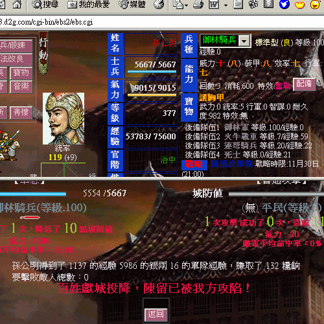Image resolution: width=324 pixels, height=324 pixels.
Task: Click reserve squad 3 連弩騎兵 row
Action: [248, 146]
